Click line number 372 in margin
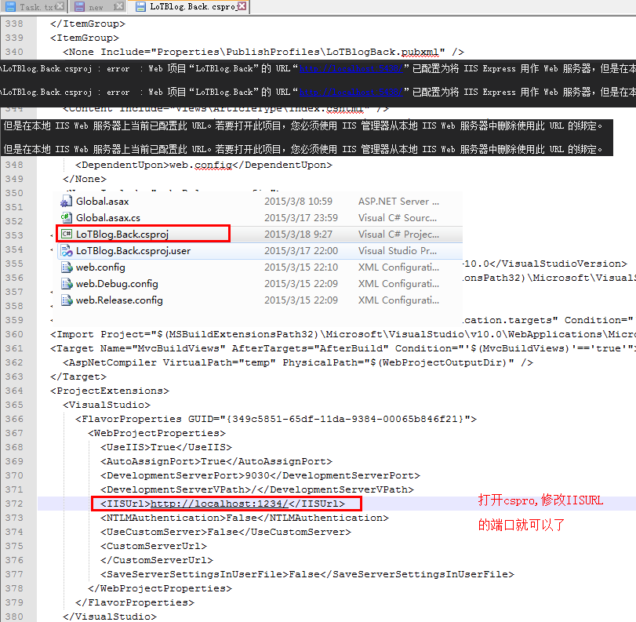The height and width of the screenshot is (622, 636). [14, 504]
